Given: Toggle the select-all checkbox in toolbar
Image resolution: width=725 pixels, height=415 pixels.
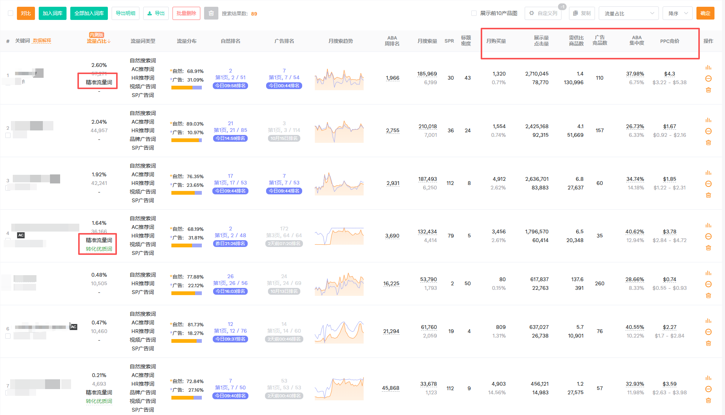Looking at the screenshot, I should click(x=11, y=13).
